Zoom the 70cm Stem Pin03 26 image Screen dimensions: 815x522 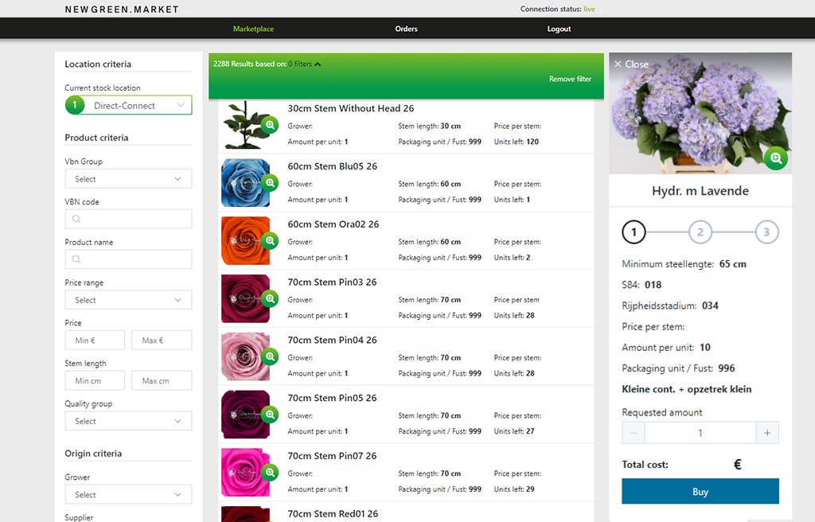pos(270,299)
